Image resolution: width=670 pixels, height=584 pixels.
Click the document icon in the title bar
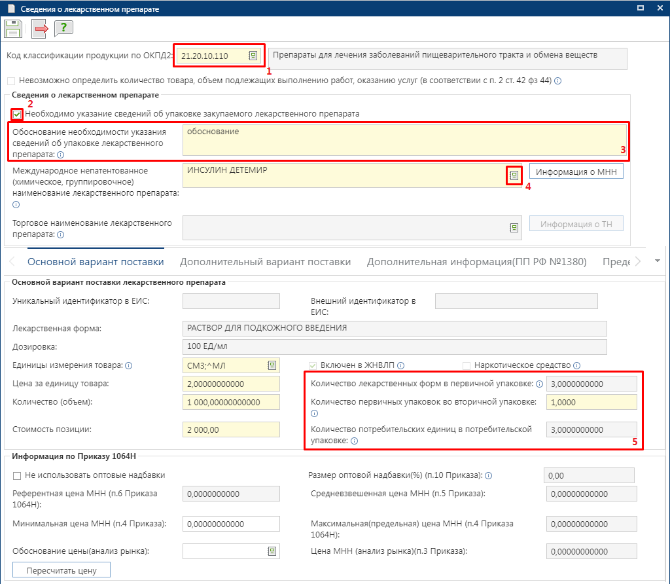click(x=12, y=9)
